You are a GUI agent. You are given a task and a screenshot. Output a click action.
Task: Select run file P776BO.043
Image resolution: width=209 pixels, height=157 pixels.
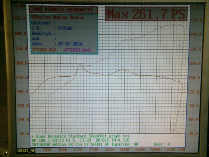[x=44, y=50]
